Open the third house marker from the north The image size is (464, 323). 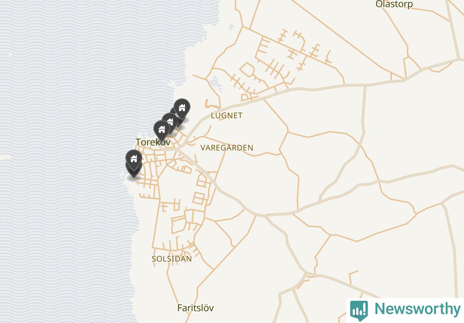[169, 121]
